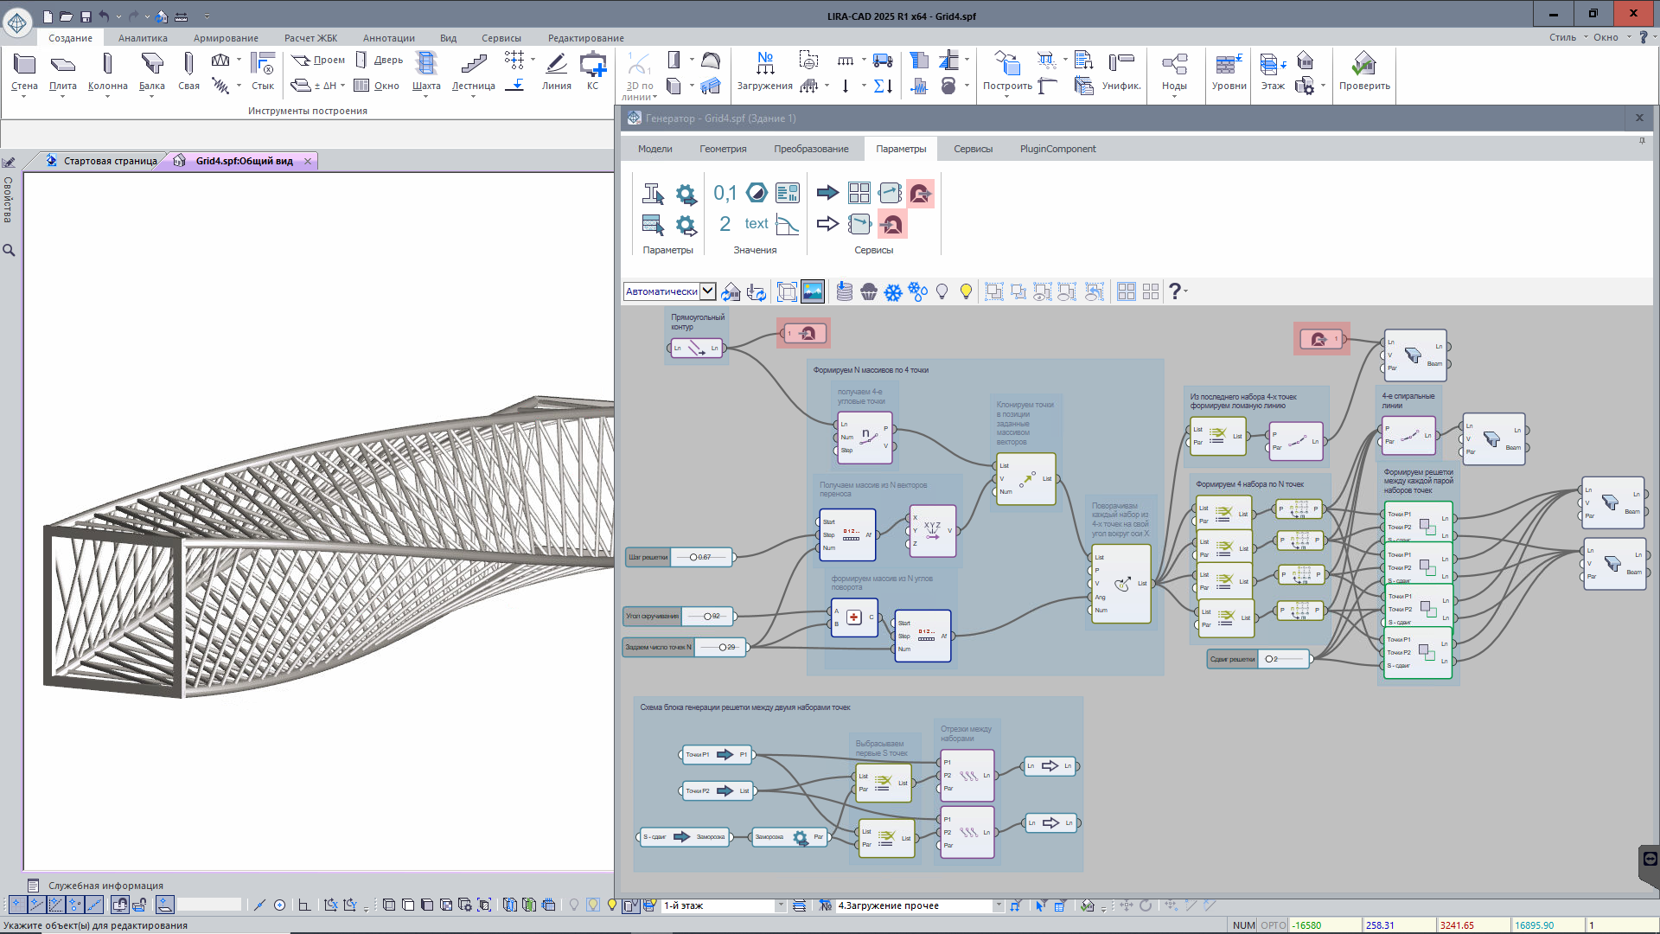Click the cupcake bake icon in generator toolbar

(x=869, y=292)
